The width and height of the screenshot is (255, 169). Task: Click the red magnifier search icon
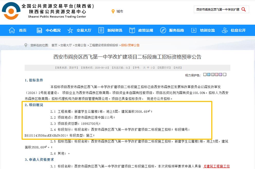pyautogui.click(x=243, y=10)
